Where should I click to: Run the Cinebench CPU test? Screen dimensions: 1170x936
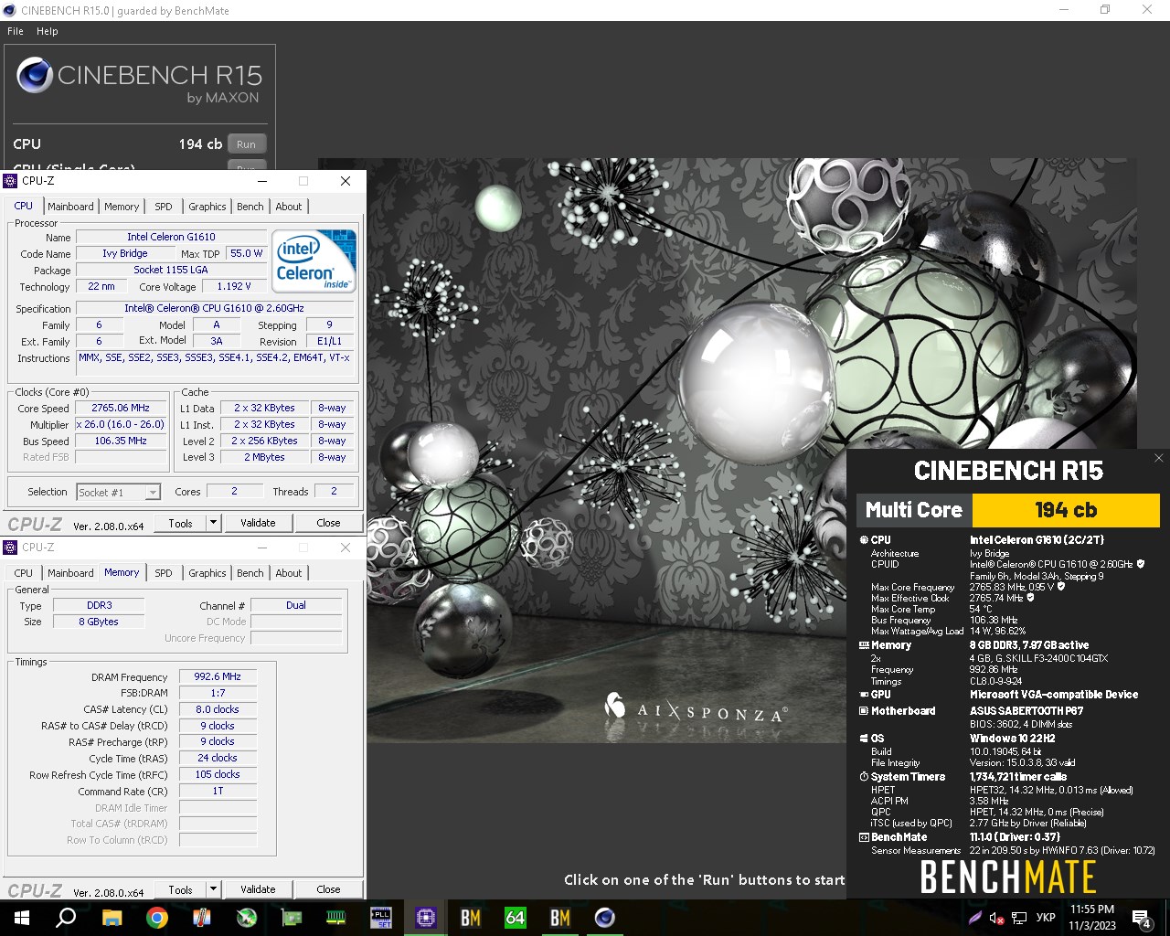point(247,144)
